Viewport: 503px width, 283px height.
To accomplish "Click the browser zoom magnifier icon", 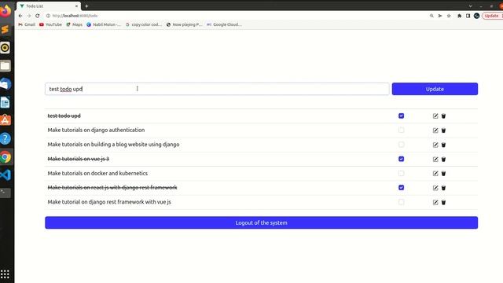I will click(x=431, y=16).
